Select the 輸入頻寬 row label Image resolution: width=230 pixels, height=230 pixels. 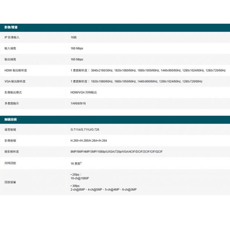tap(10, 48)
